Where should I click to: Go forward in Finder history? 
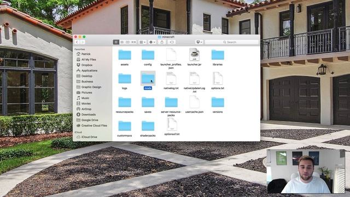tap(83, 42)
